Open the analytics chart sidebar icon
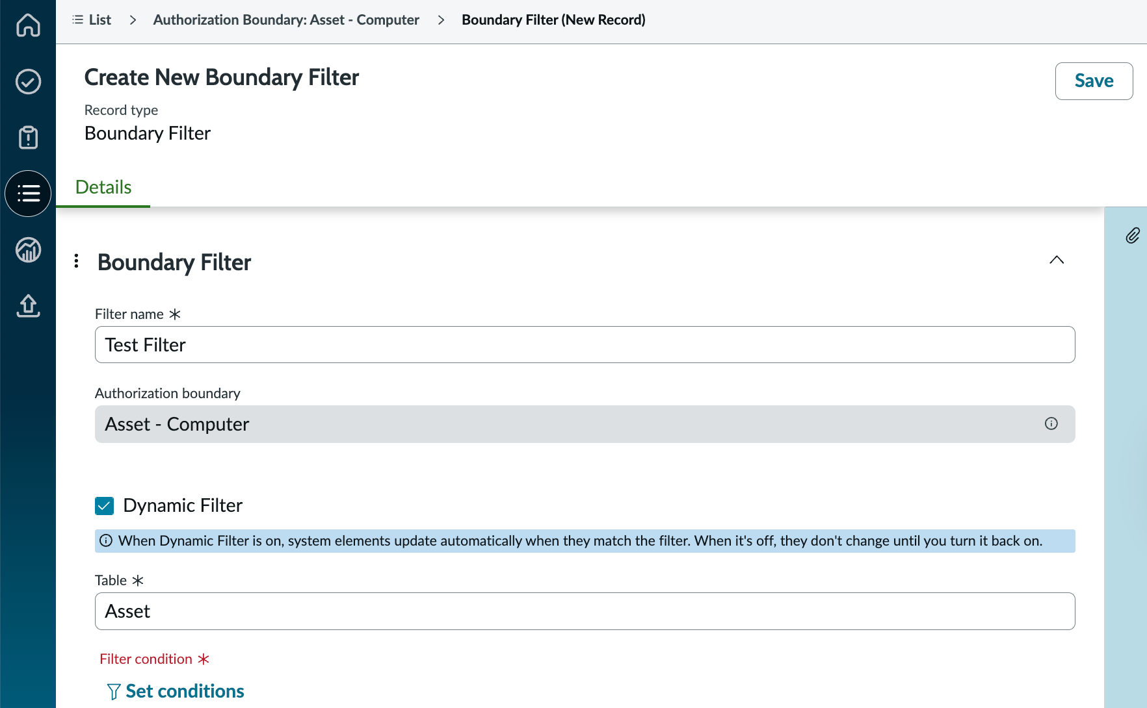Image resolution: width=1147 pixels, height=708 pixels. 28,249
